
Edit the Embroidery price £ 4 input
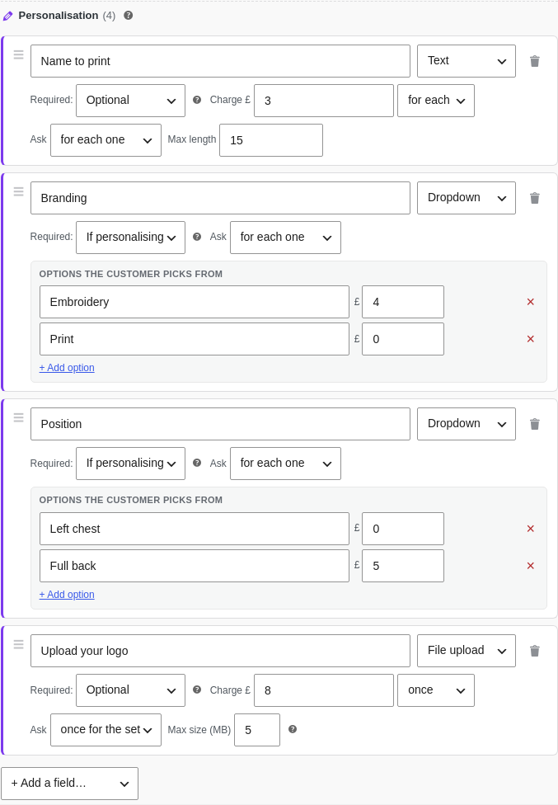tap(402, 302)
